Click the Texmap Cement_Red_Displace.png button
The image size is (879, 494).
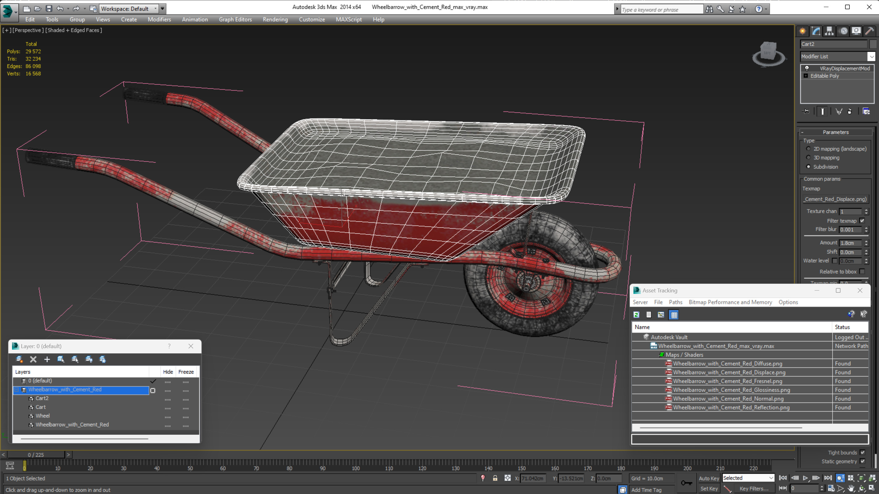pyautogui.click(x=836, y=199)
